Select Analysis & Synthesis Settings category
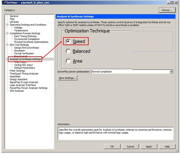The image size is (180, 154). pos(25,59)
